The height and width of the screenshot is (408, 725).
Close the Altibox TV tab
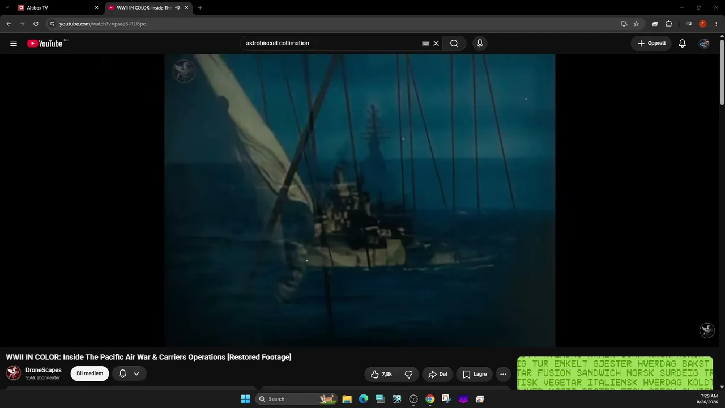[x=96, y=8]
